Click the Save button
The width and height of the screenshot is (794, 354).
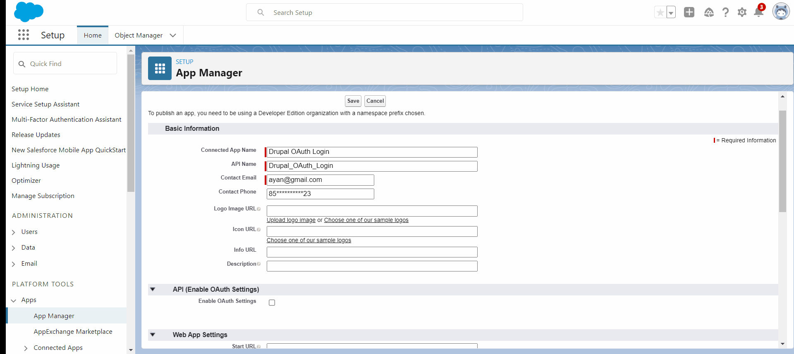353,101
